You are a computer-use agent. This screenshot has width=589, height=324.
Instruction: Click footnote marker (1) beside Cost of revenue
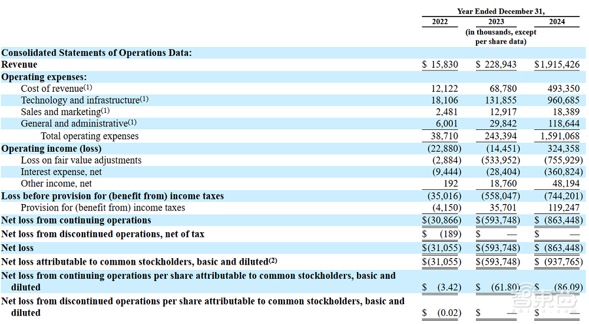click(x=88, y=88)
